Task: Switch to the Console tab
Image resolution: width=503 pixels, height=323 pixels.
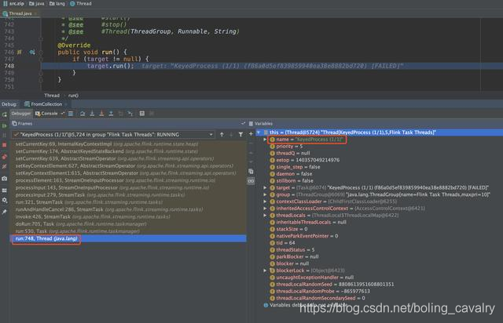Action: coord(46,114)
